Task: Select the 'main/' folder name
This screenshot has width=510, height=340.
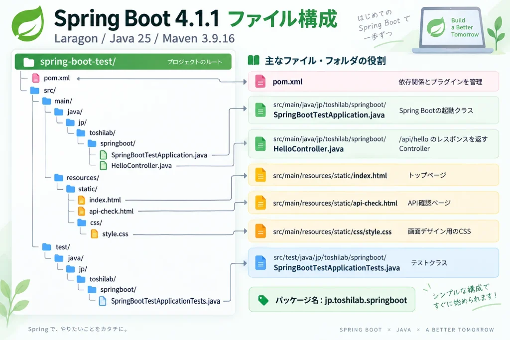Action: click(63, 101)
